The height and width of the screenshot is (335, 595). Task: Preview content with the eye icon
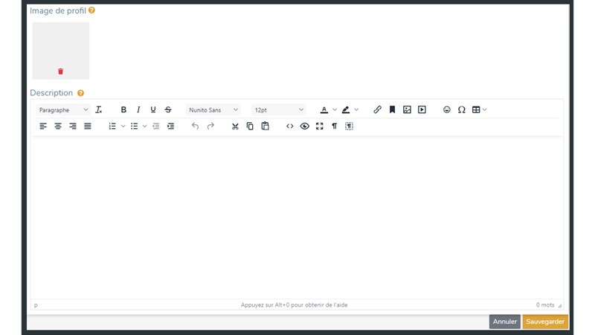(x=304, y=126)
